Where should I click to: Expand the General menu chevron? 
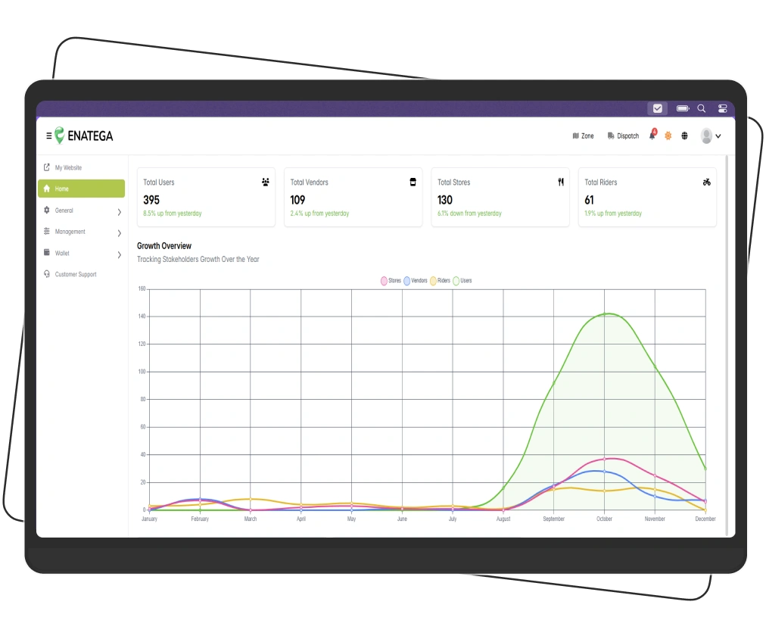(x=119, y=211)
